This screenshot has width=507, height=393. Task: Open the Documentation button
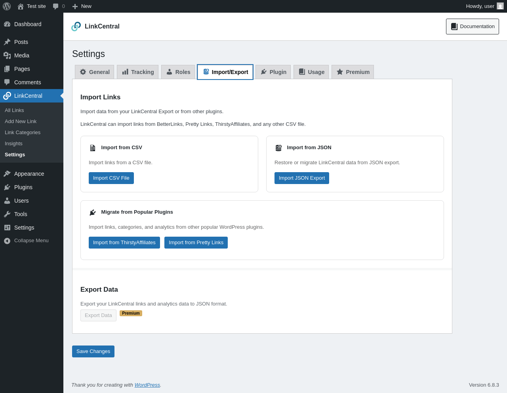point(473,27)
